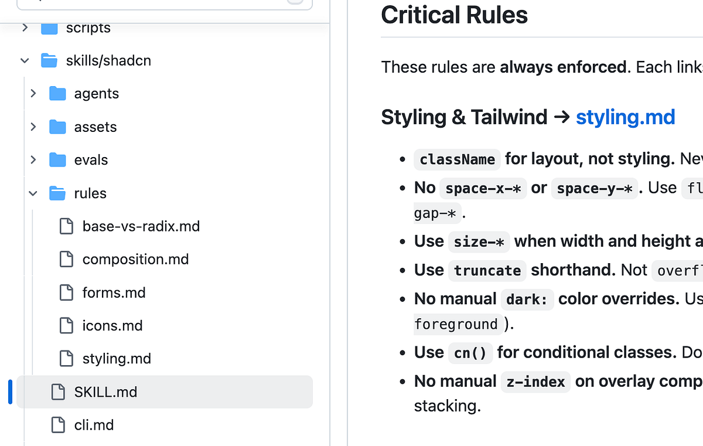Click the file search input field
703x446 pixels.
pos(165,3)
